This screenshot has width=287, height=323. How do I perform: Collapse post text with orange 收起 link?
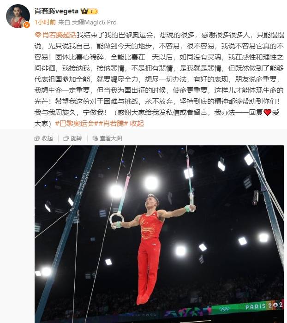point(137,123)
